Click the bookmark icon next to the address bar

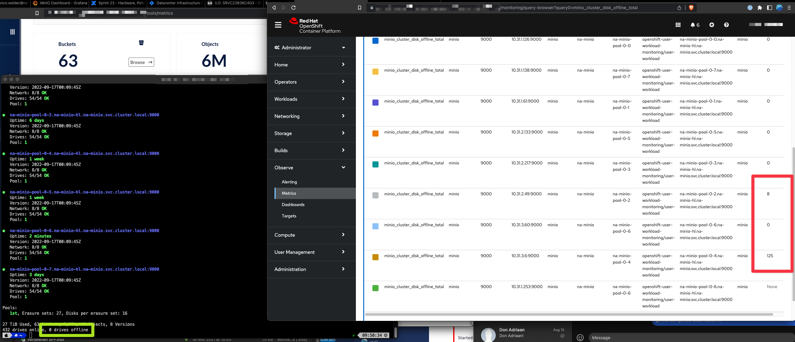tap(359, 7)
